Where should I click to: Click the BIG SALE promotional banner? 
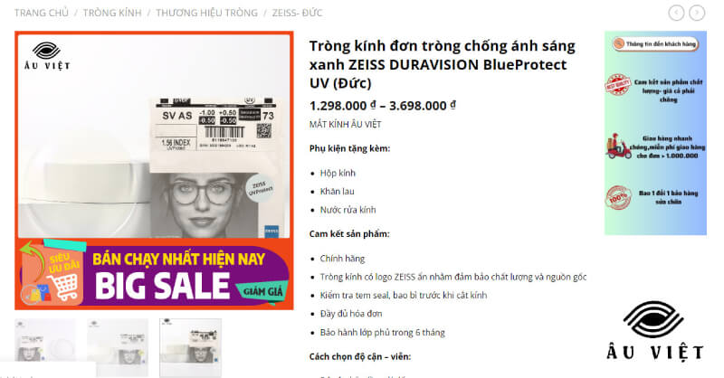pyautogui.click(x=154, y=274)
